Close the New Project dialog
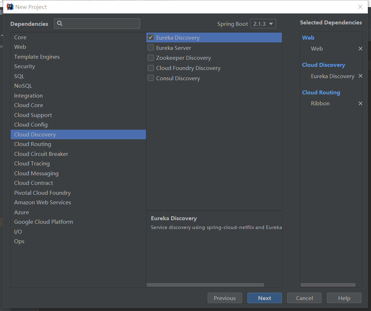The width and height of the screenshot is (371, 311). pos(360,7)
